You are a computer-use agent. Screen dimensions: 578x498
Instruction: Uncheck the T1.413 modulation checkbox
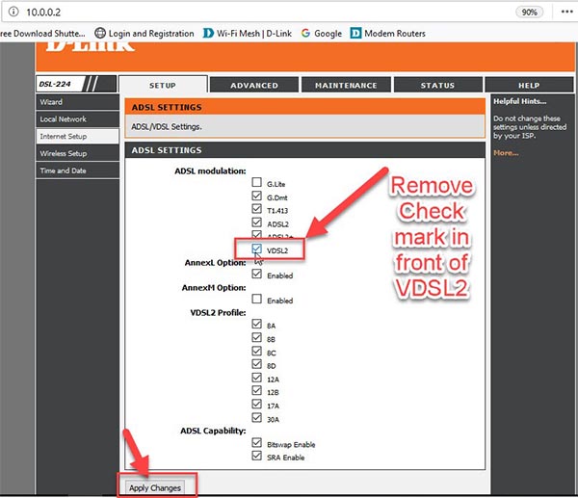256,209
